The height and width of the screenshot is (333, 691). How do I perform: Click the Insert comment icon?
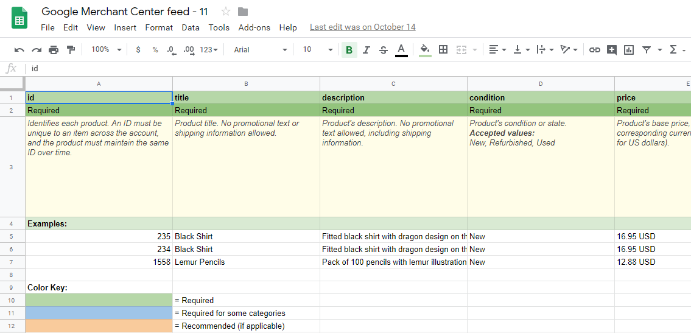[612, 50]
